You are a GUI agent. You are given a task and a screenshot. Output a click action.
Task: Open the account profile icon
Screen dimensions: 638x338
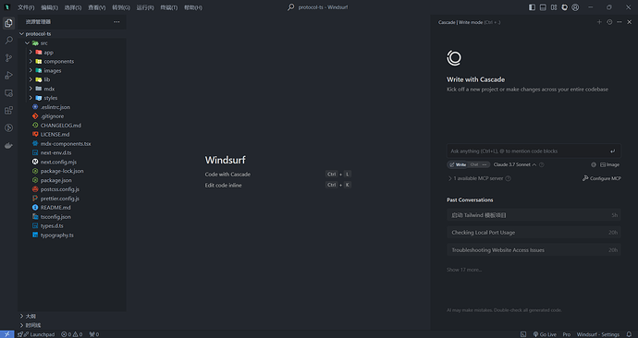click(575, 7)
